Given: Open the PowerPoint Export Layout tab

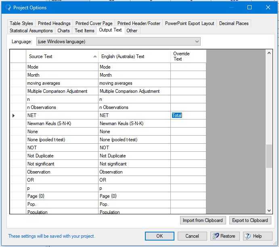Looking at the screenshot, I should [x=189, y=23].
